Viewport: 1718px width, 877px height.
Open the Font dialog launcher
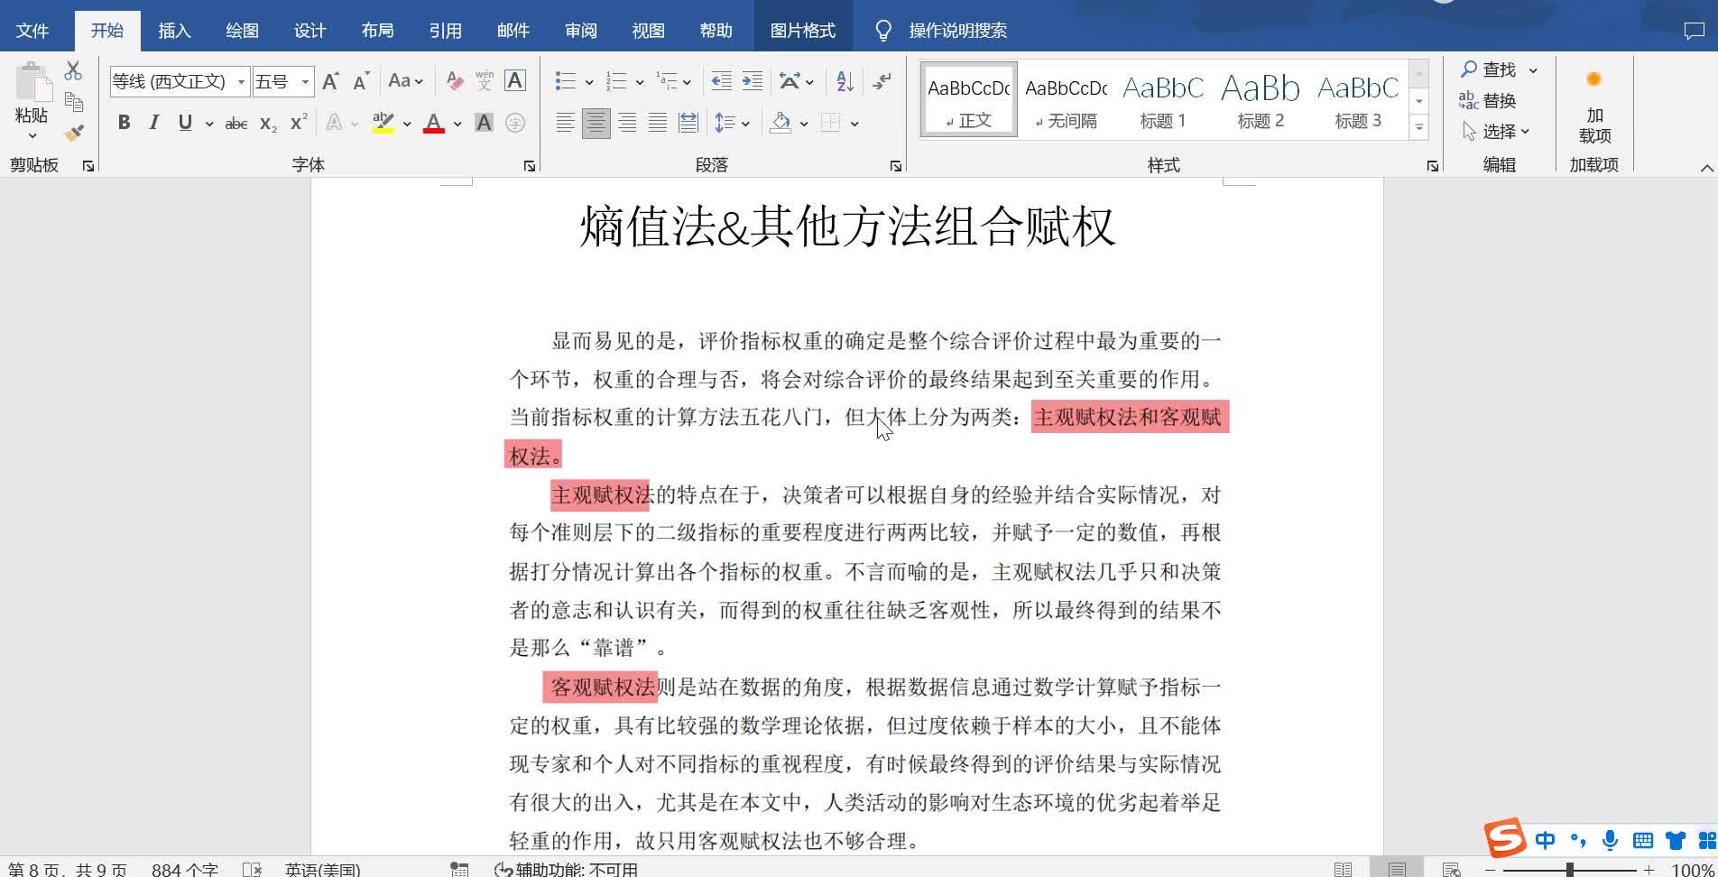(x=530, y=166)
